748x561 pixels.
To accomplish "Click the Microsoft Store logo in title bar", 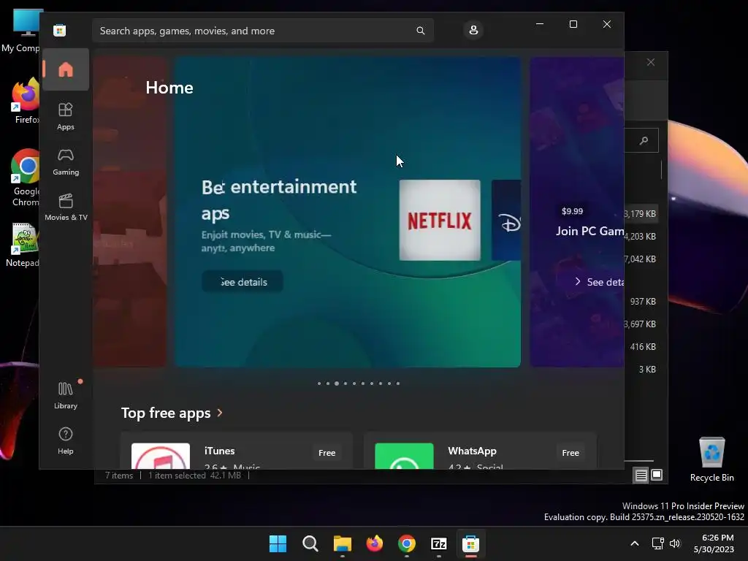I will coord(60,31).
